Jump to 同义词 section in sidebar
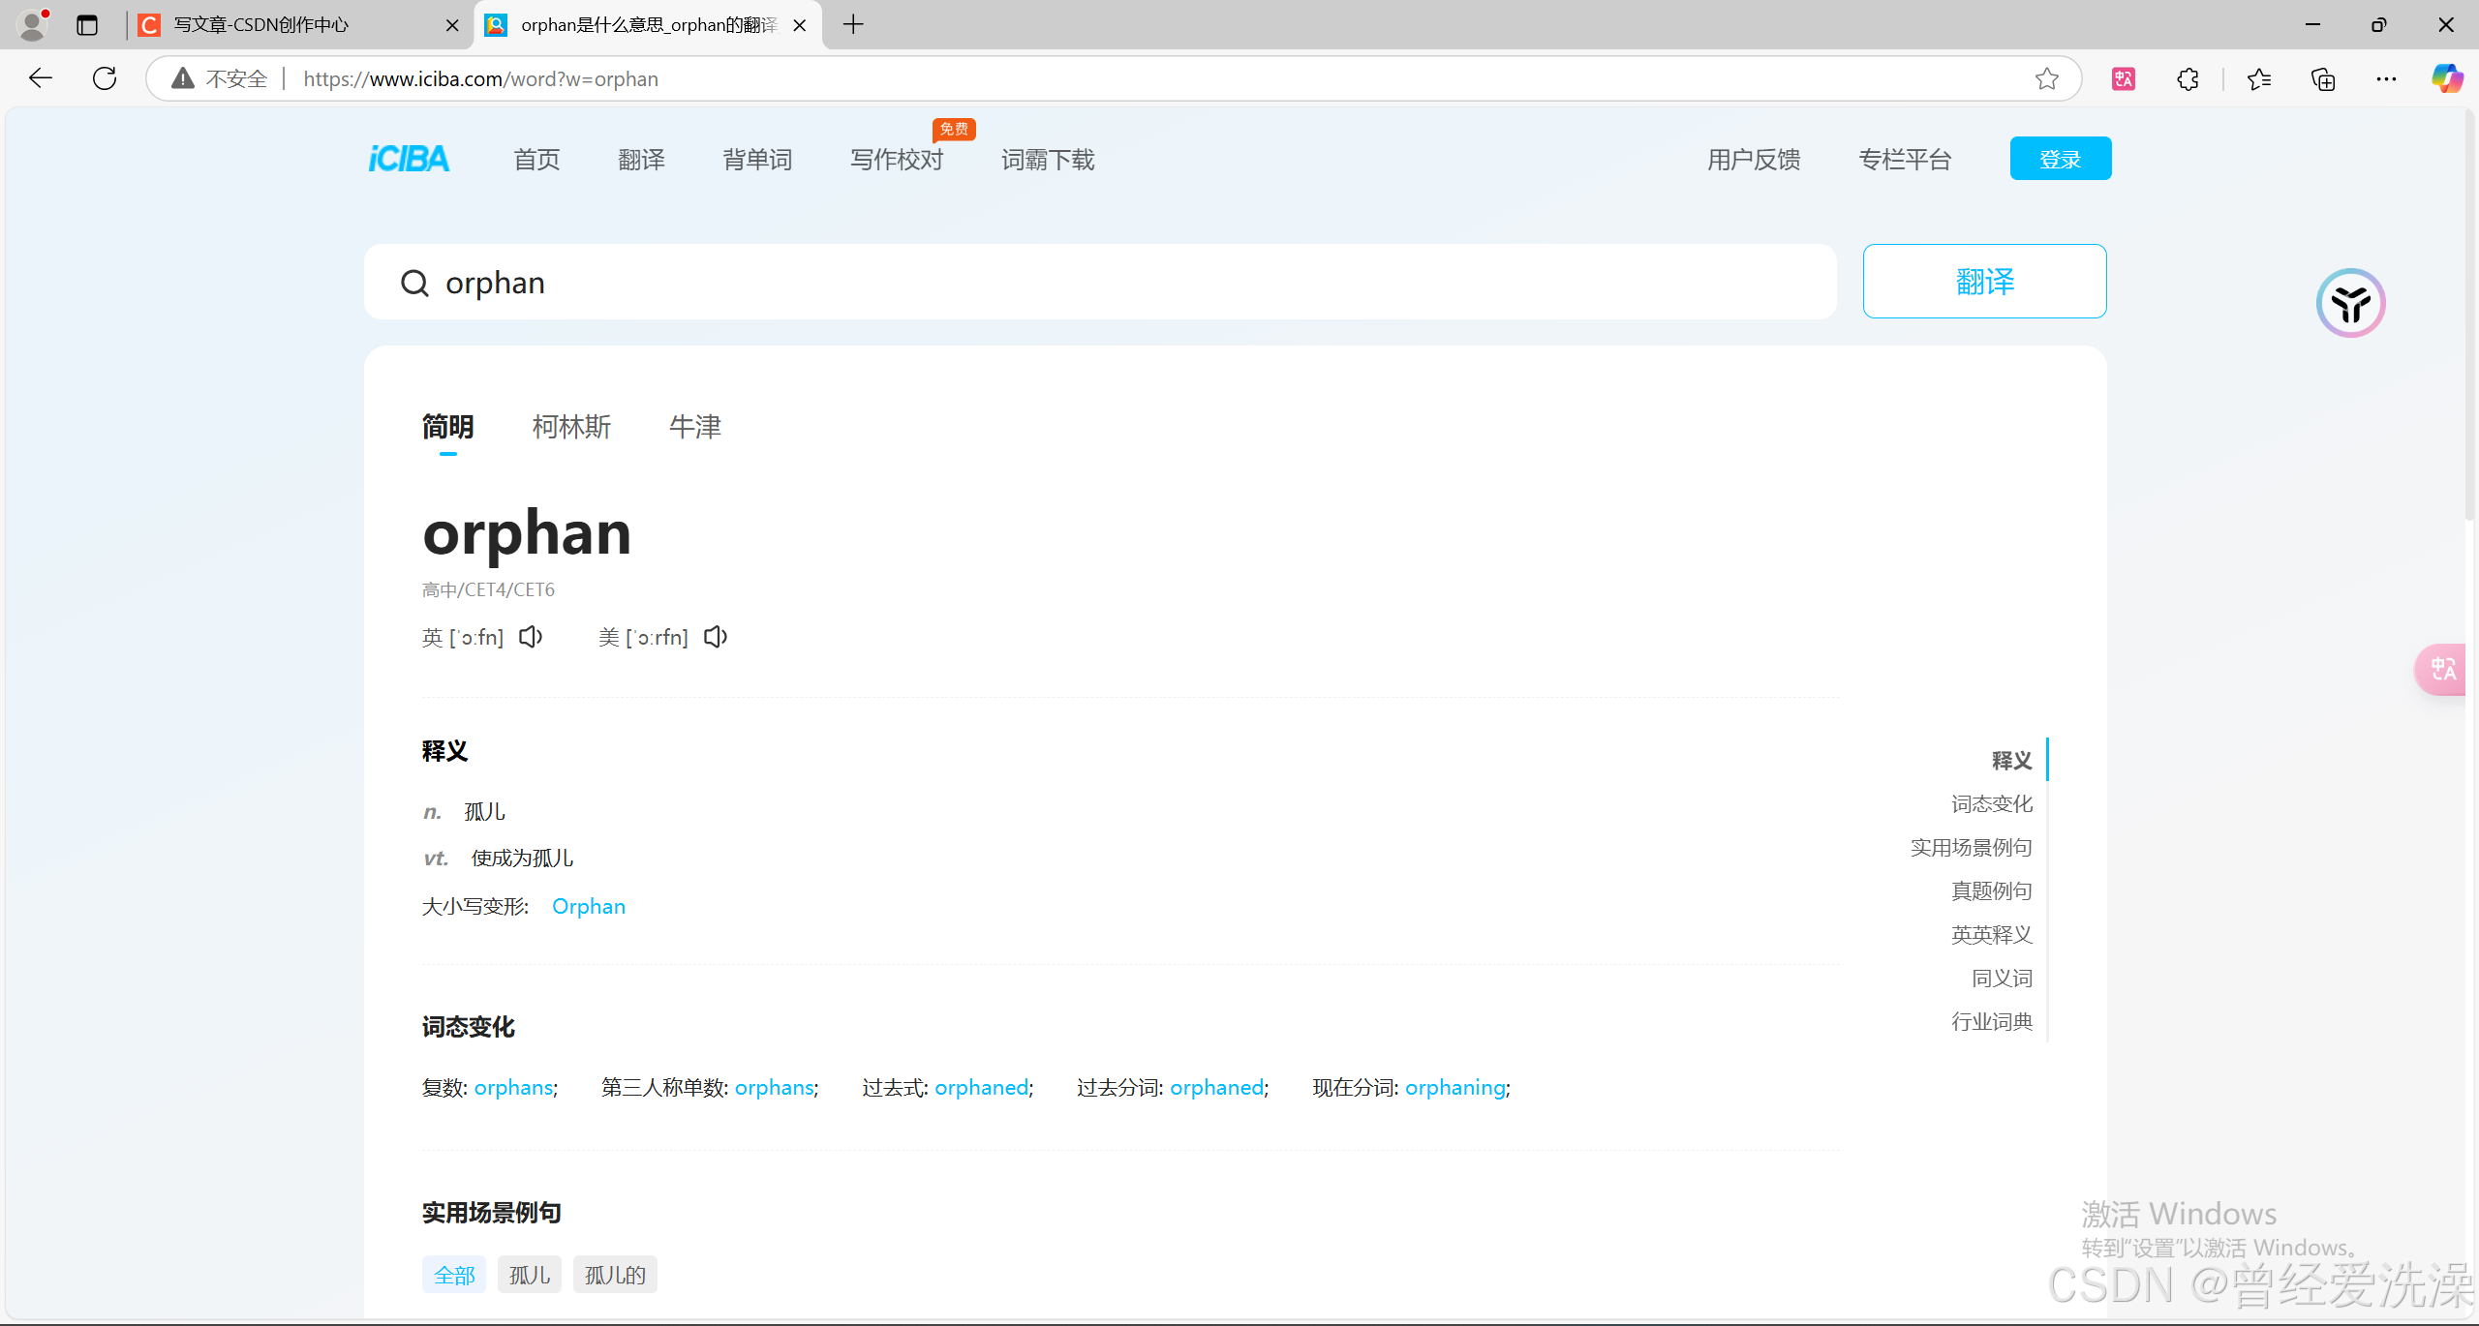 tap(2001, 978)
